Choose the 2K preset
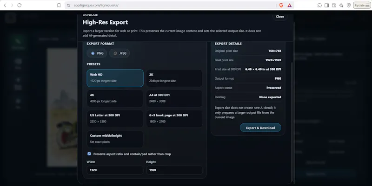372x186 pixels. click(174, 78)
